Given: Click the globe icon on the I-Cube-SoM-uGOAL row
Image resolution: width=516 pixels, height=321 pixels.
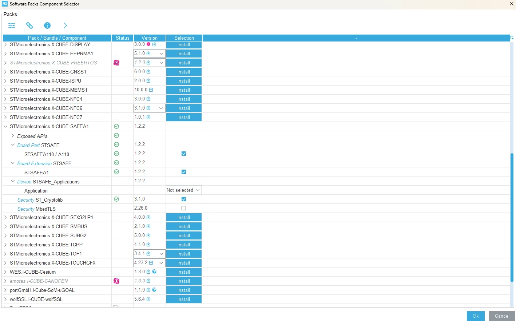Looking at the screenshot, I should tap(154, 290).
